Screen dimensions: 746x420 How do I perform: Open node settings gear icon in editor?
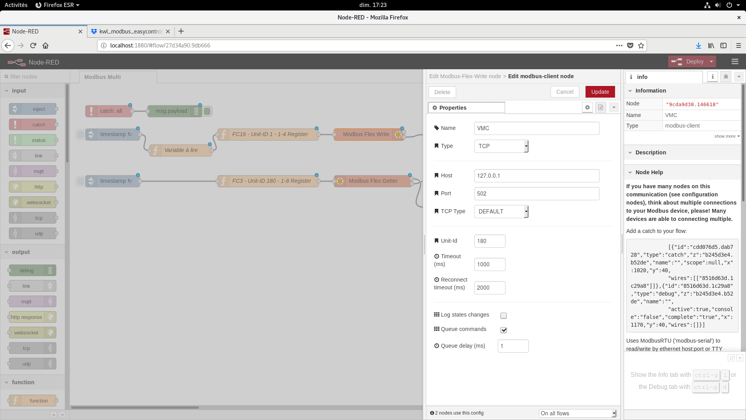(x=587, y=108)
